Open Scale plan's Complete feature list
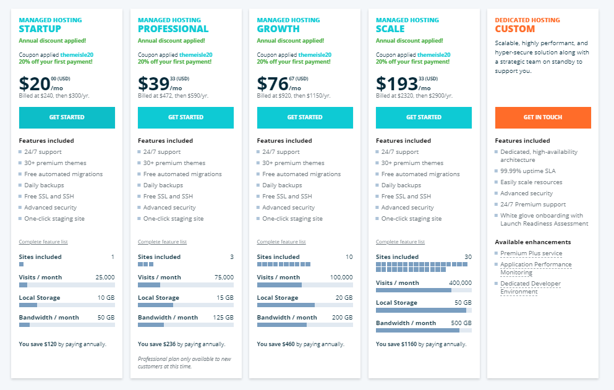The image size is (614, 390). tap(400, 242)
